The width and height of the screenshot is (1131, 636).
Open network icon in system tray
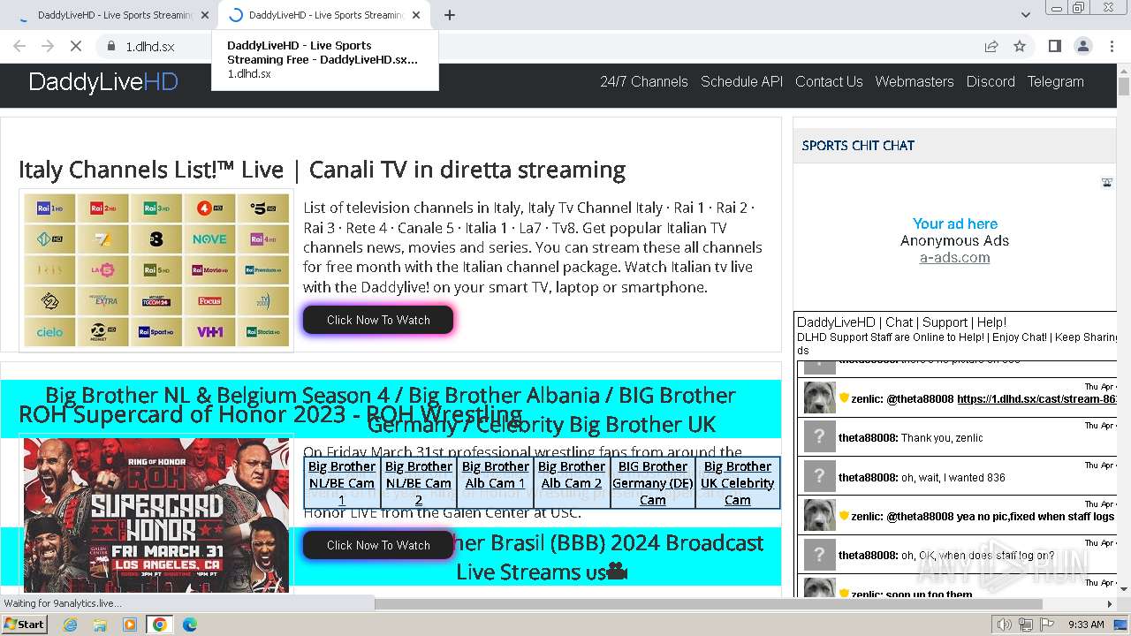click(1026, 625)
